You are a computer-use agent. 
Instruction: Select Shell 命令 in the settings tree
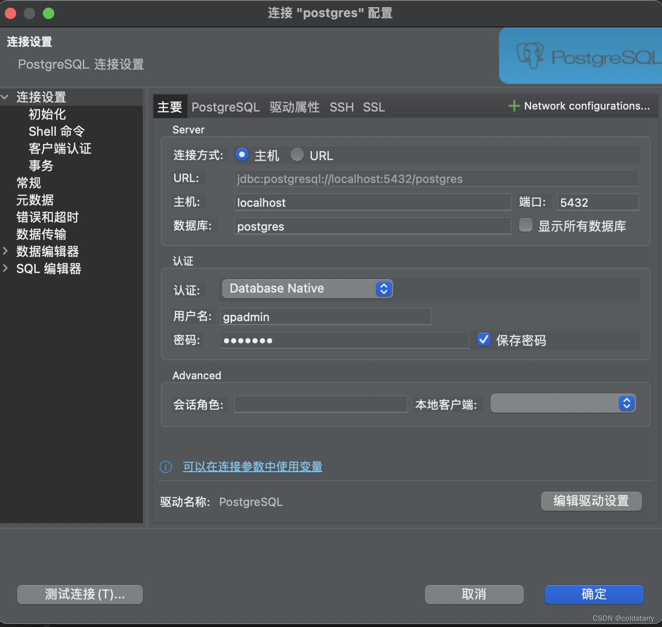coord(57,131)
